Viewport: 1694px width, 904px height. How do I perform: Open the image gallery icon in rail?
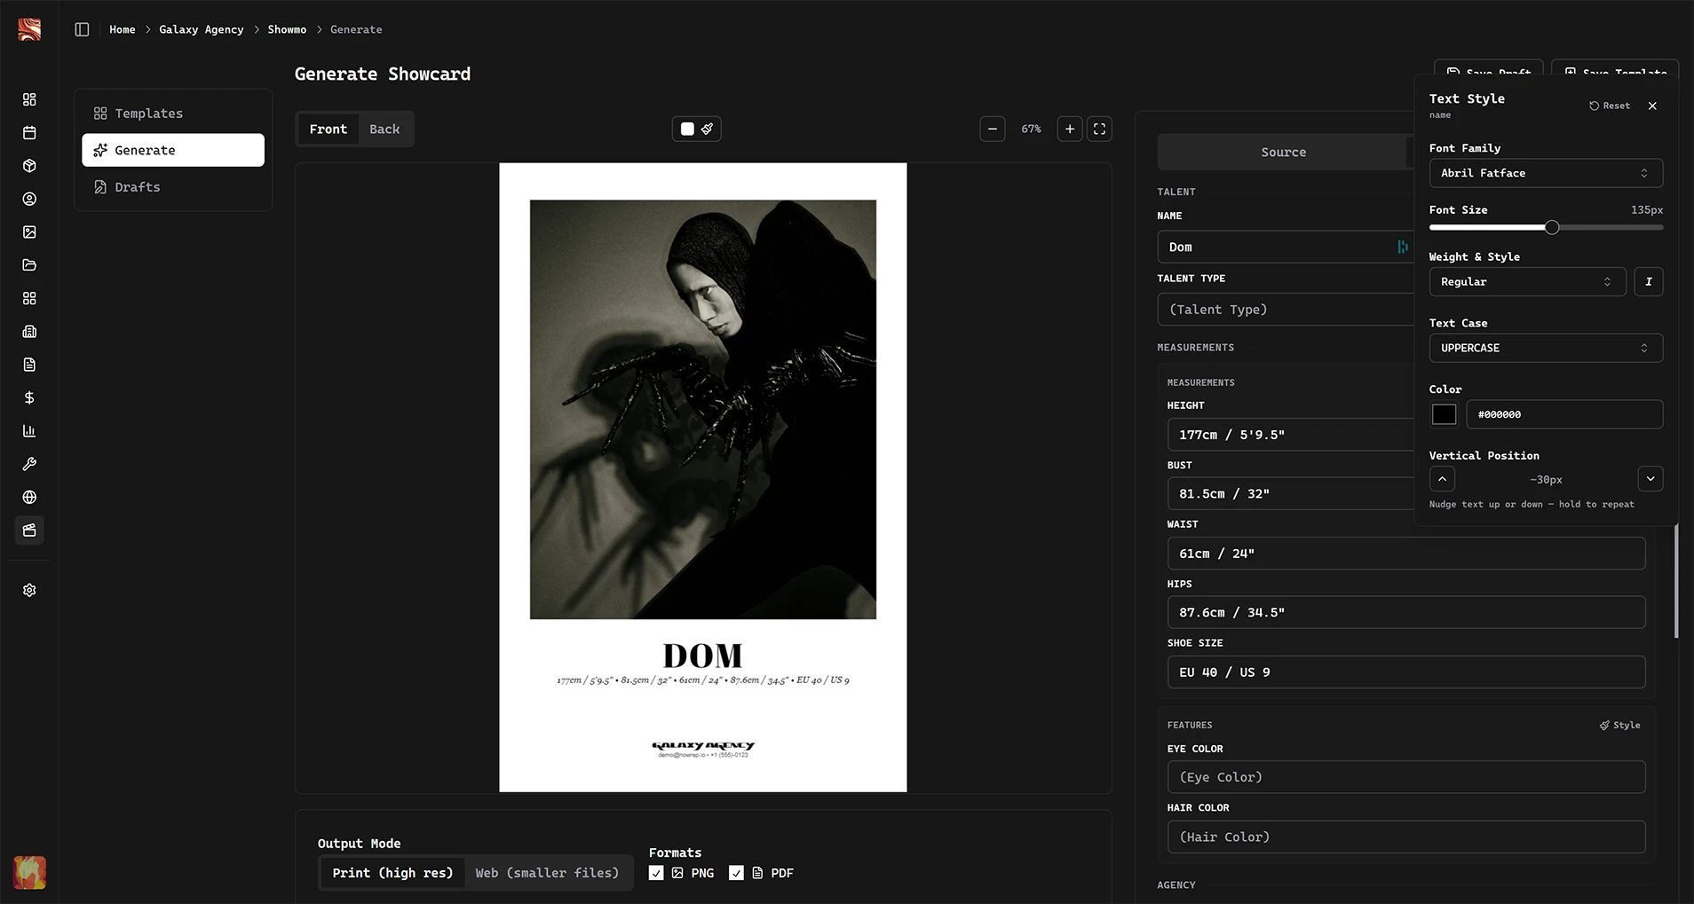tap(29, 232)
